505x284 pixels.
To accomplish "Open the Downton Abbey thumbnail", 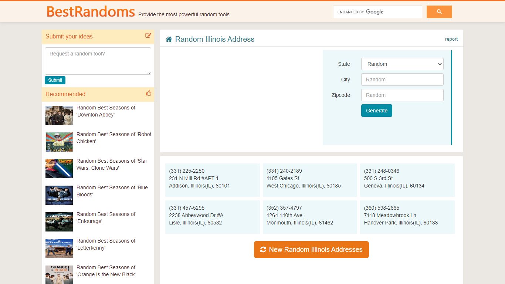I will 59,115.
